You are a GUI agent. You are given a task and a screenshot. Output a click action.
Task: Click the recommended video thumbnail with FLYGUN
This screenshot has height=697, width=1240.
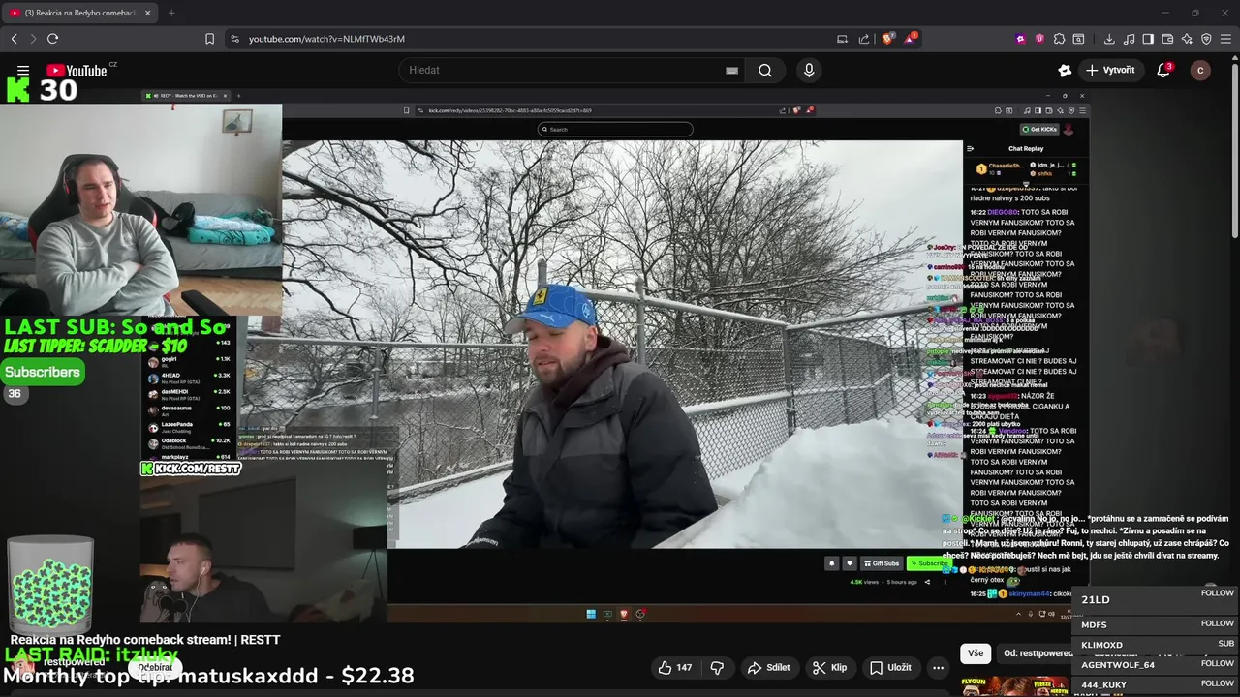(x=1014, y=685)
